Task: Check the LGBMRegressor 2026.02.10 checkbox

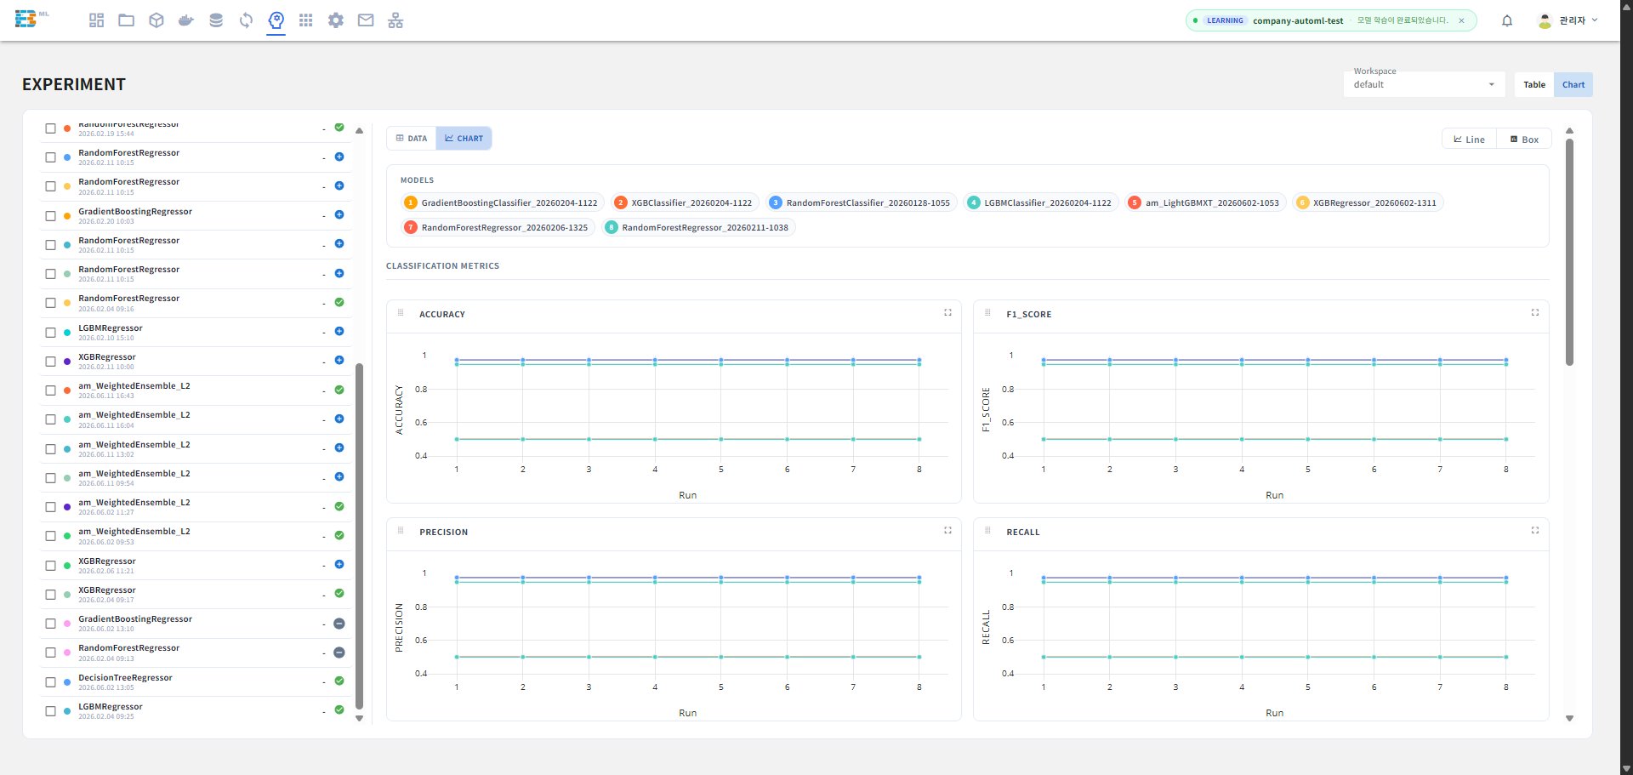Action: coord(50,333)
